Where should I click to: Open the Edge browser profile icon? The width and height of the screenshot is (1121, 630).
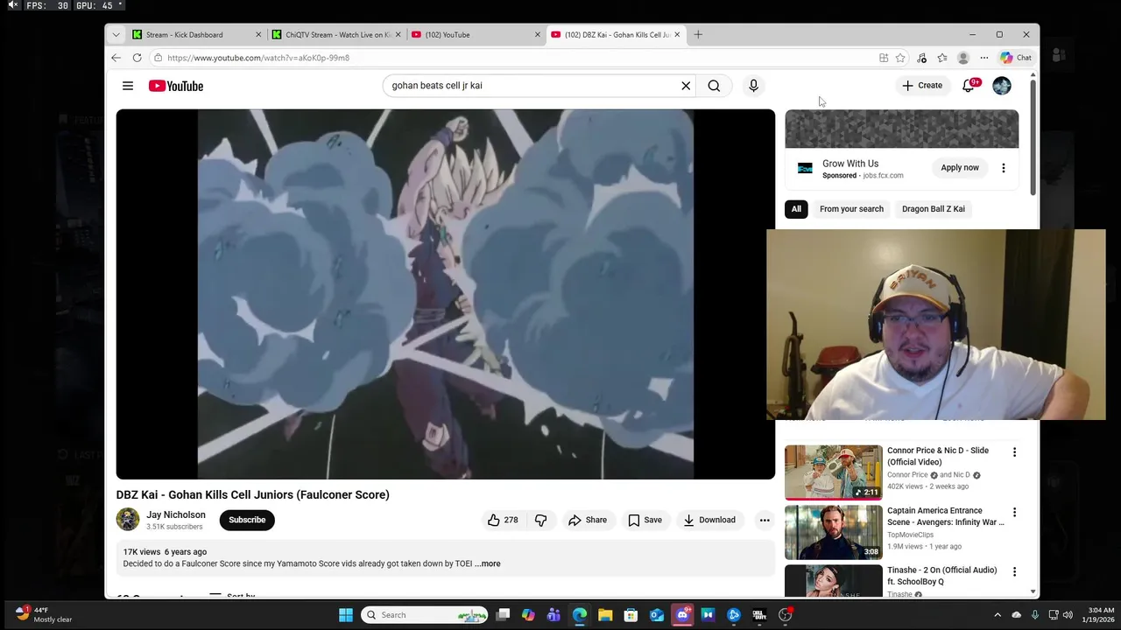pos(963,58)
